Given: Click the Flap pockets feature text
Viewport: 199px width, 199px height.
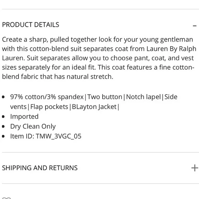Looking at the screenshot, I should pos(49,107).
